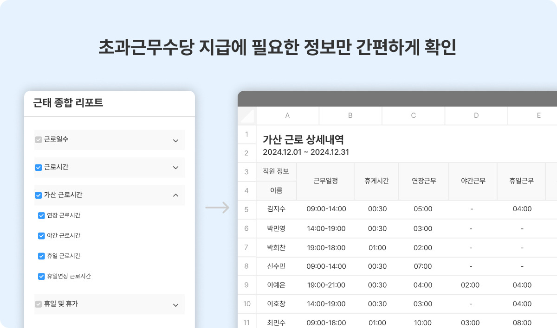Click the select-all corner of spreadsheet
Screen dimensions: 557x328
pyautogui.click(x=246, y=115)
